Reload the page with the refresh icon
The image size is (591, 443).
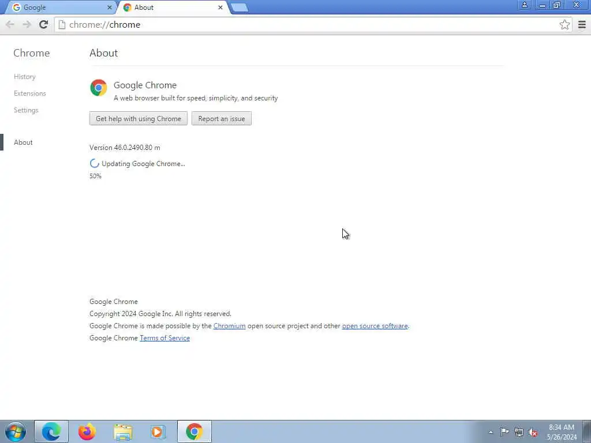(43, 24)
